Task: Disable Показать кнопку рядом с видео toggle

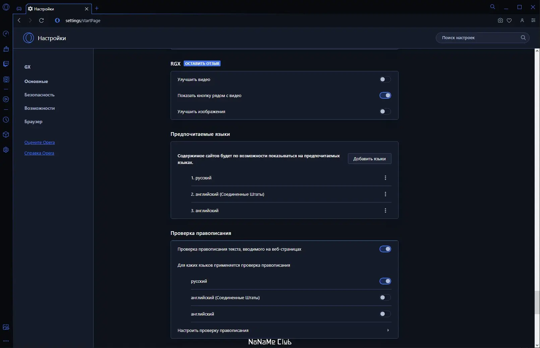Action: (385, 95)
